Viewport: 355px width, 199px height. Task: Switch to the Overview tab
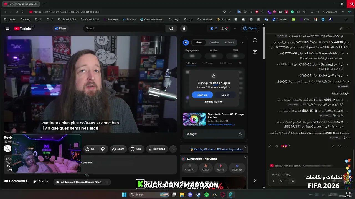214,43
